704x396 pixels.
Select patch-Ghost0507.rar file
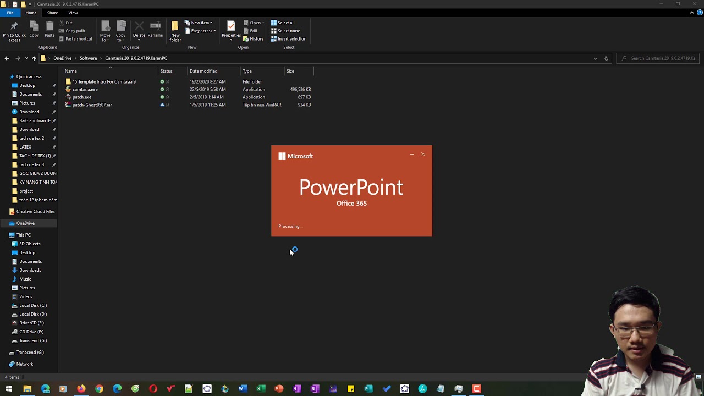(x=92, y=105)
